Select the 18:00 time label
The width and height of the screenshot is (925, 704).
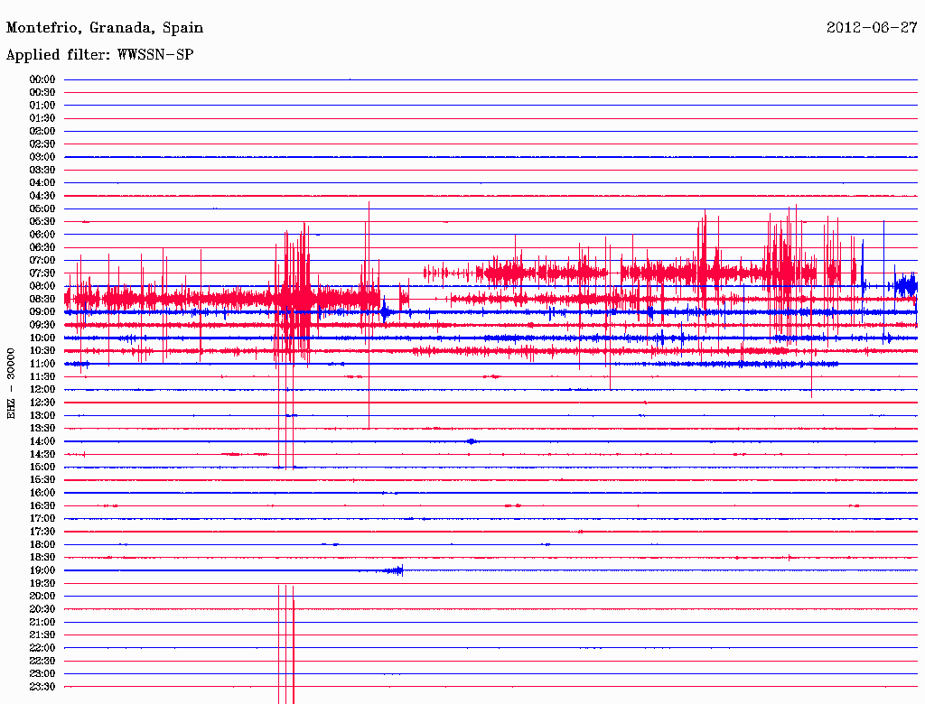tap(42, 545)
